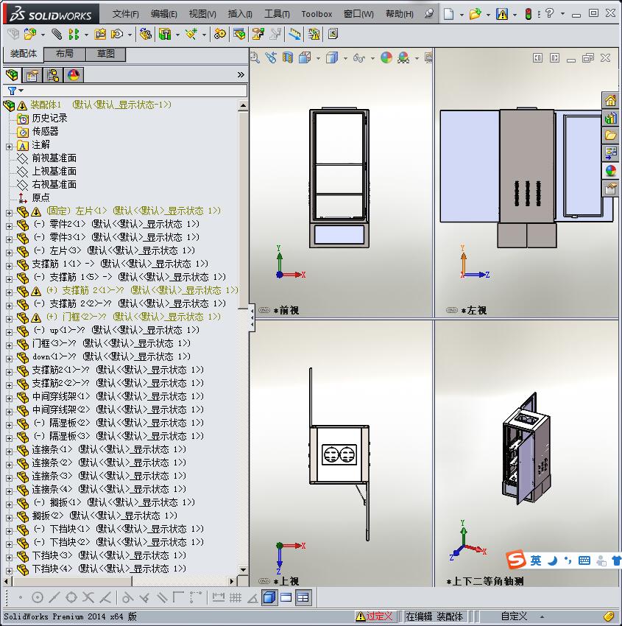Screen dimensions: 622x626
Task: Open the Design Library icon in task pane
Action: 610,118
